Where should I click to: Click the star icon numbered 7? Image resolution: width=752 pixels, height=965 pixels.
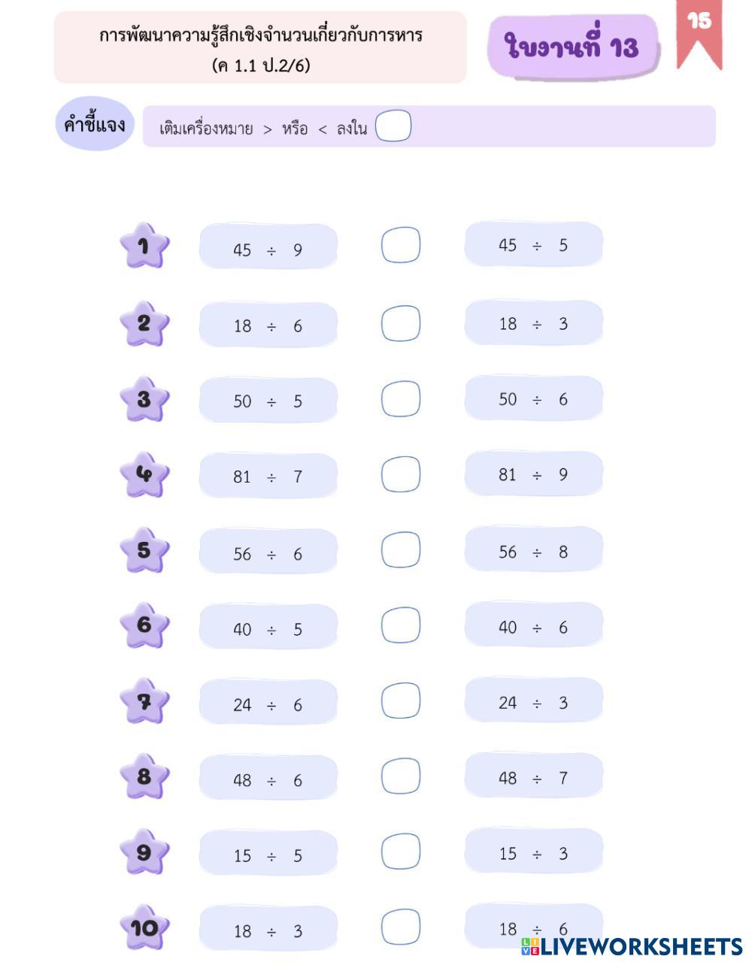point(144,701)
